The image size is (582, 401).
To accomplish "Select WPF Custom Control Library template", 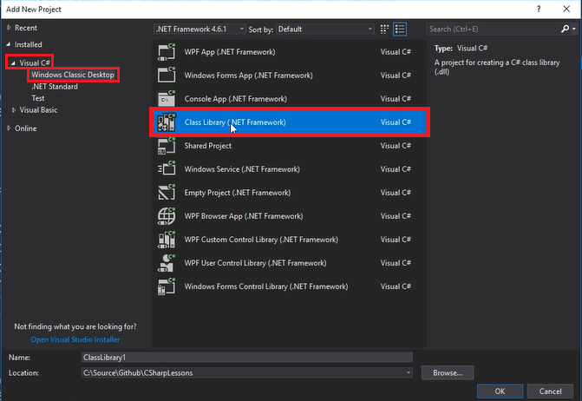I will (290, 240).
